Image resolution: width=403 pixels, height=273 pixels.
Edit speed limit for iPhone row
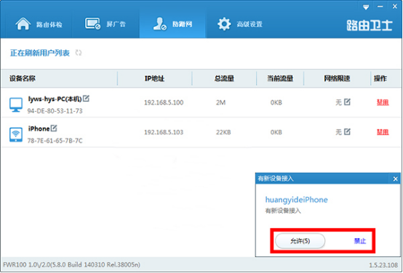click(x=347, y=131)
